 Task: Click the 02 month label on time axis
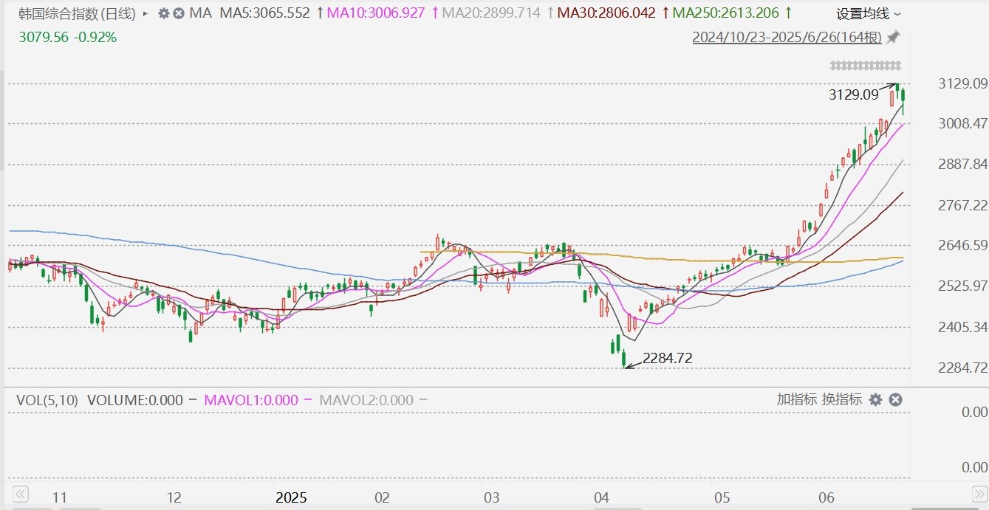point(382,497)
